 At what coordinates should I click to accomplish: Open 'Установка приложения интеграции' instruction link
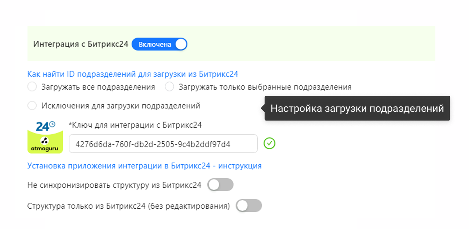(x=145, y=166)
